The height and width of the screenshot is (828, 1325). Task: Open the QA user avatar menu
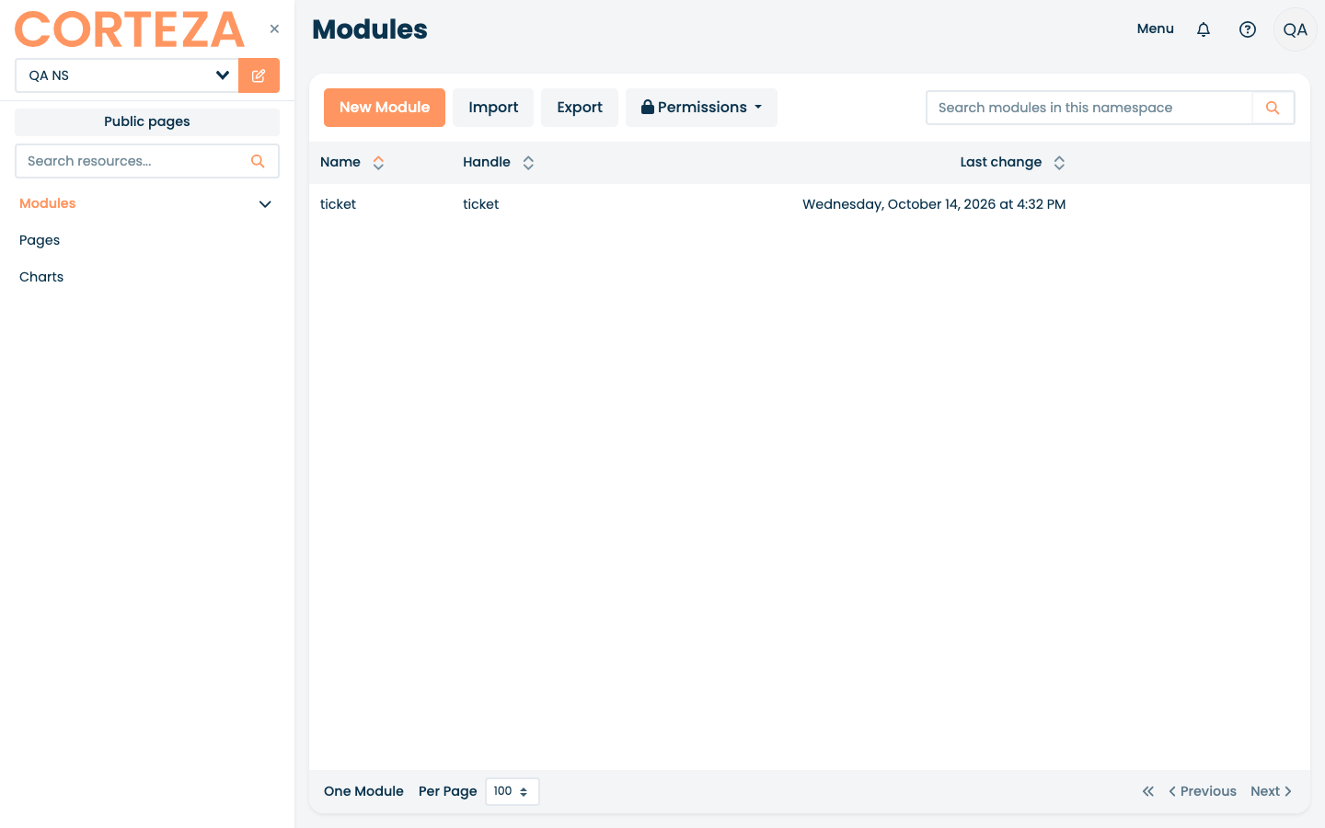(1296, 29)
